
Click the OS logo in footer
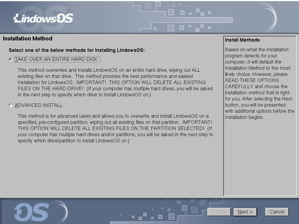(32, 212)
